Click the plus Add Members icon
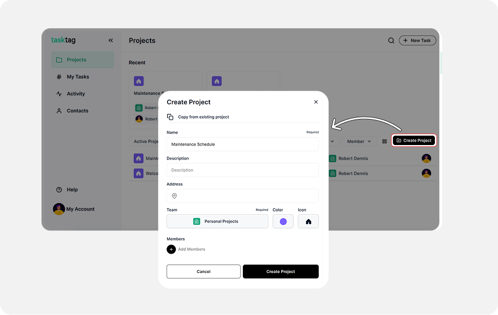Screen dimensions: 498x315 click(x=172, y=249)
